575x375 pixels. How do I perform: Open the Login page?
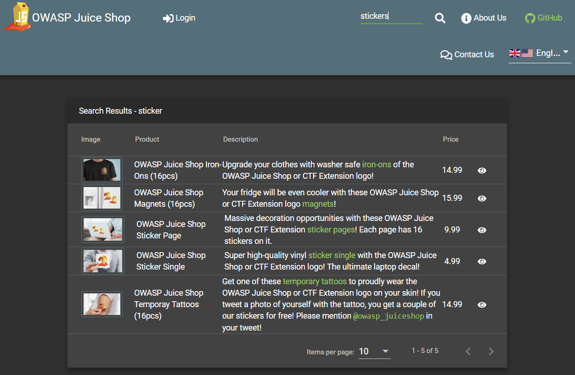[x=179, y=18]
